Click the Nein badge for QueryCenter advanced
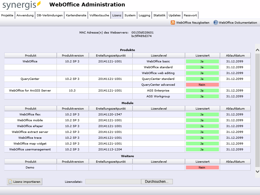Image resolution: width=260 pixels, height=195 pixels. tap(202, 85)
